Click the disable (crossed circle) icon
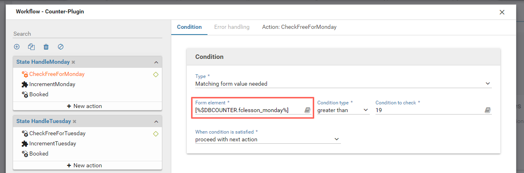 tap(61, 47)
